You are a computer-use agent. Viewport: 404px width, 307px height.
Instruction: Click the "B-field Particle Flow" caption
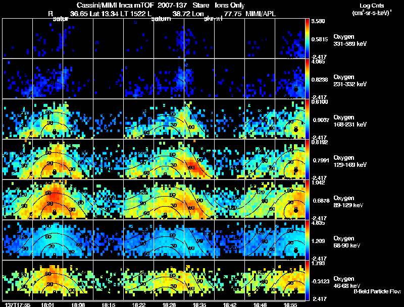(377, 291)
